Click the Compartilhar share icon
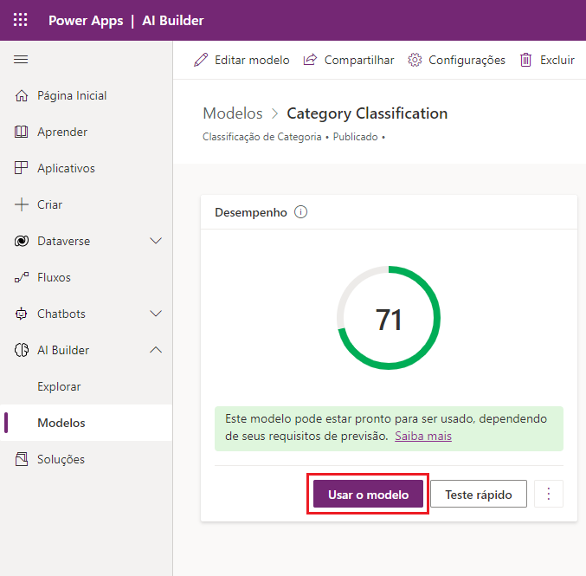Viewport: 586px width, 576px height. tap(310, 60)
